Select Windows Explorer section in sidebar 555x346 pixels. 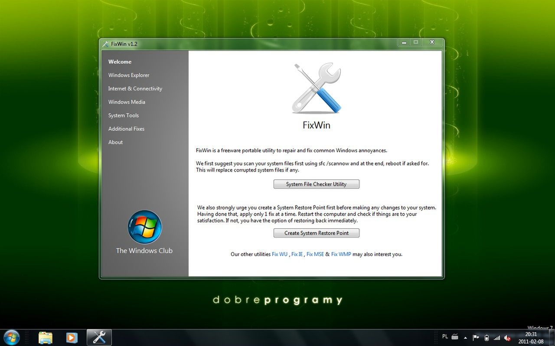pos(129,75)
